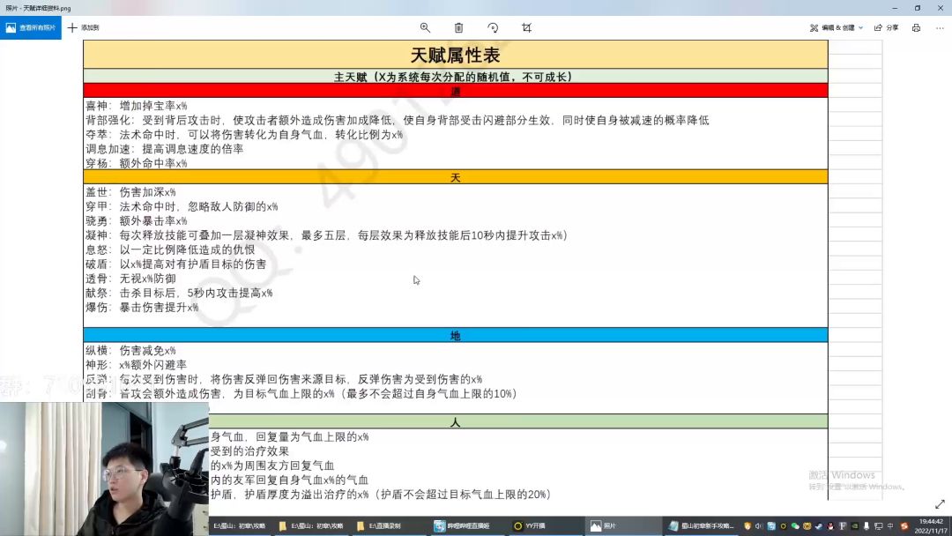
Task: Open the three-dot more options menu
Action: pyautogui.click(x=938, y=28)
